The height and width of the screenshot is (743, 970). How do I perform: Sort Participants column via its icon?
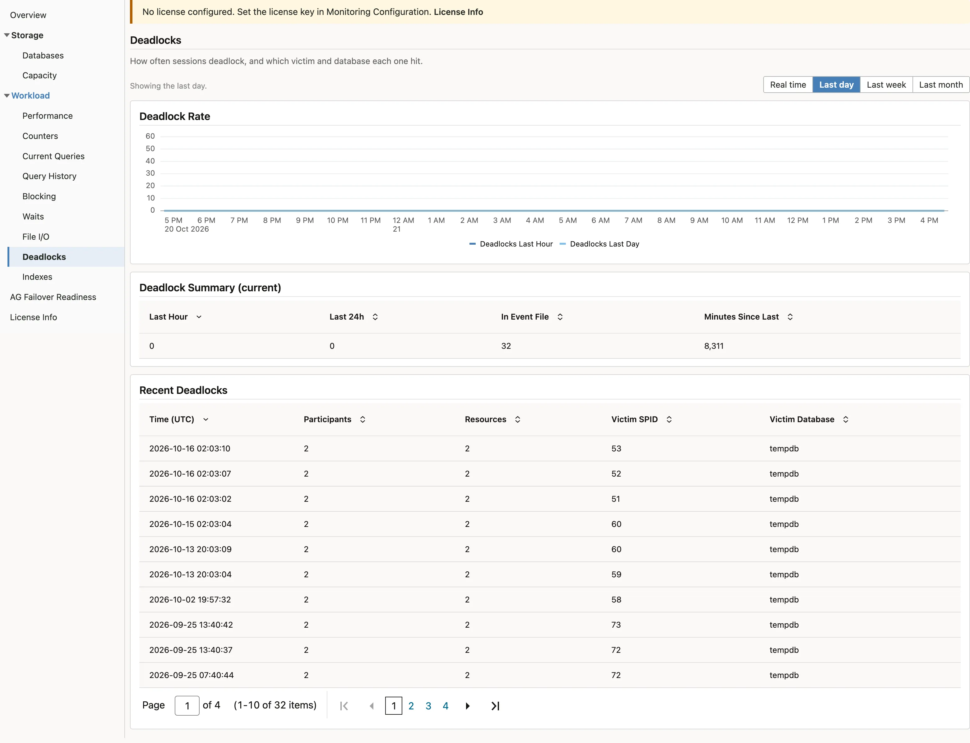(363, 419)
